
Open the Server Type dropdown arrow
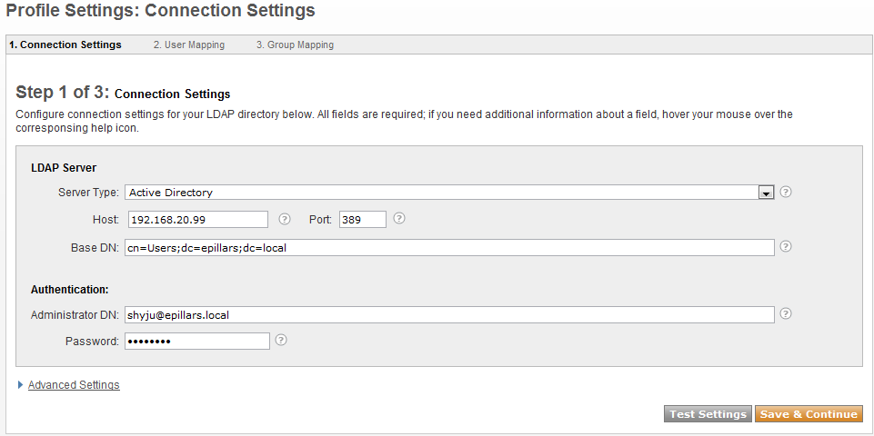[x=766, y=193]
